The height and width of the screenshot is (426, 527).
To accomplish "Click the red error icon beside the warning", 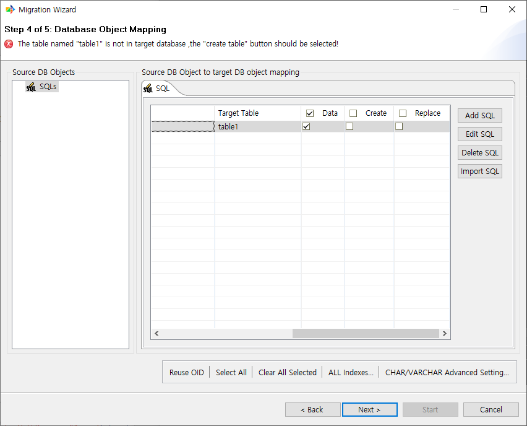I will tap(7, 43).
